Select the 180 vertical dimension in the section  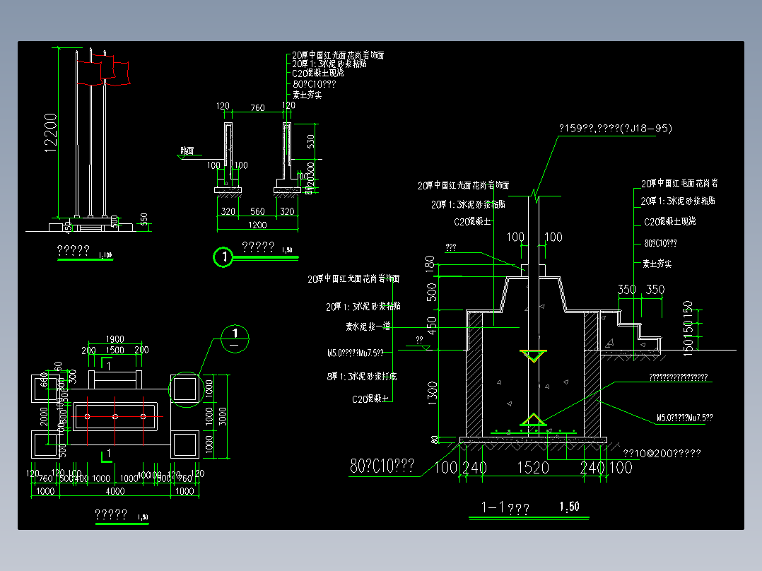[430, 264]
